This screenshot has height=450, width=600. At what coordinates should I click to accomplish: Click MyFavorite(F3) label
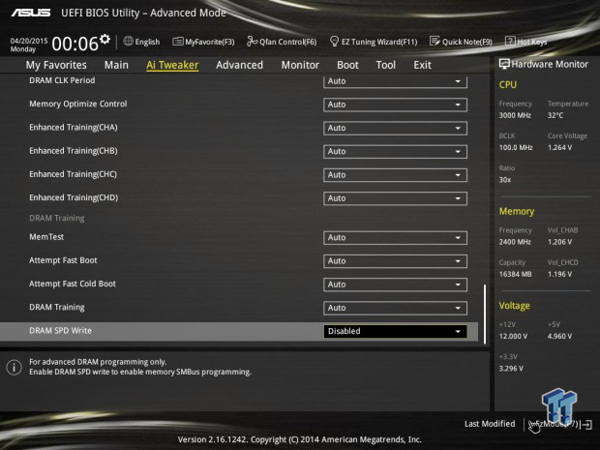(x=210, y=42)
